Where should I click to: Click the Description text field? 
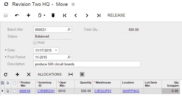87,64
